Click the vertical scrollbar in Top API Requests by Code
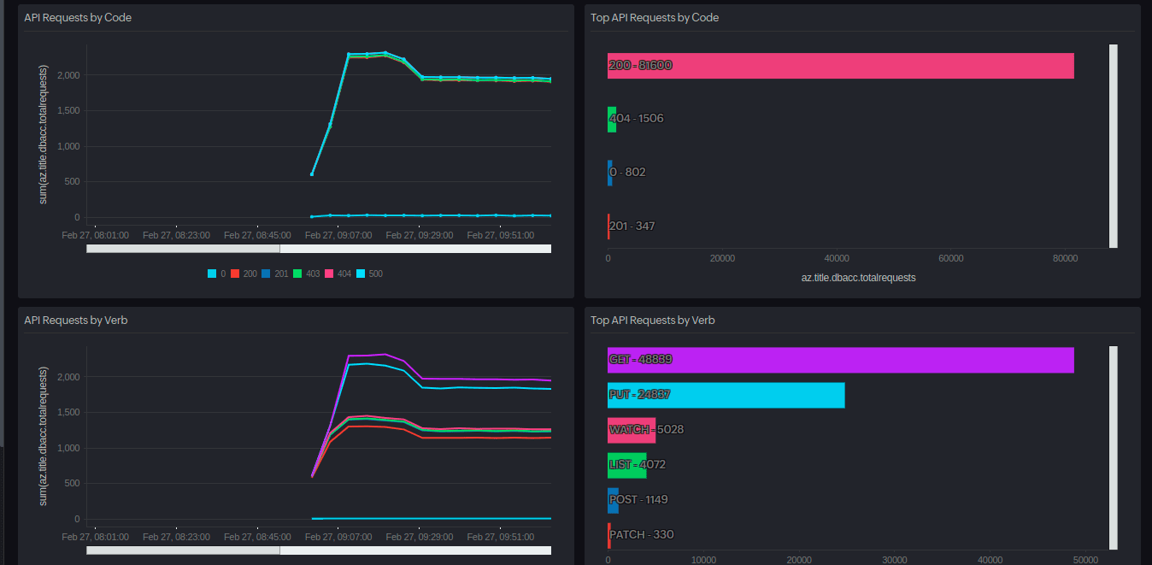The width and height of the screenshot is (1152, 565). pyautogui.click(x=1113, y=146)
